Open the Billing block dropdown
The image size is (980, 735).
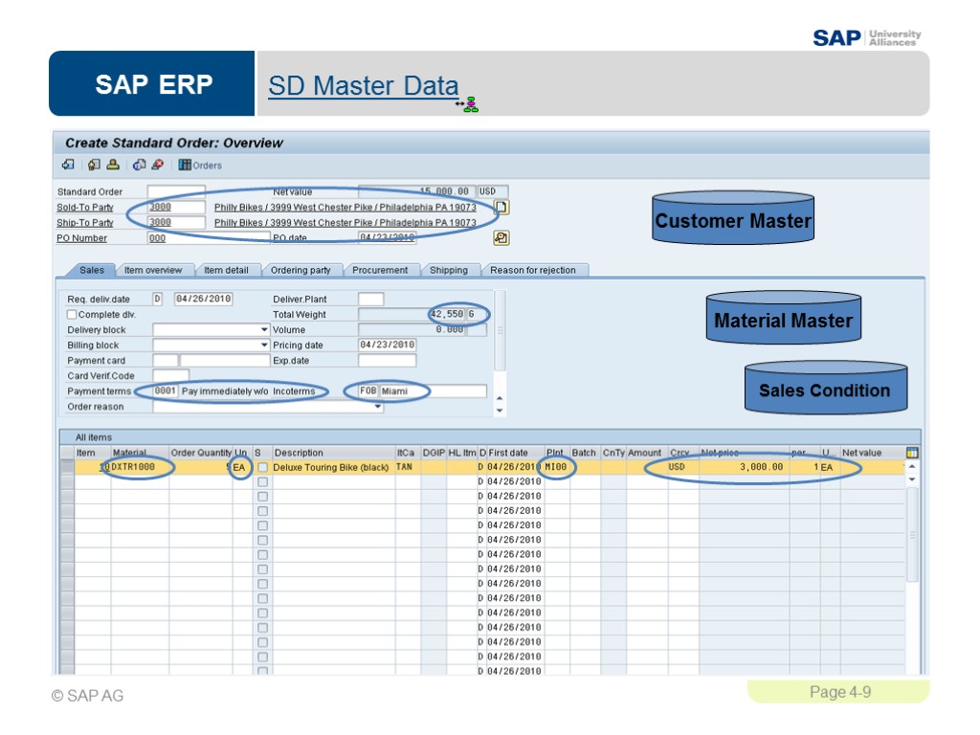[x=265, y=345]
